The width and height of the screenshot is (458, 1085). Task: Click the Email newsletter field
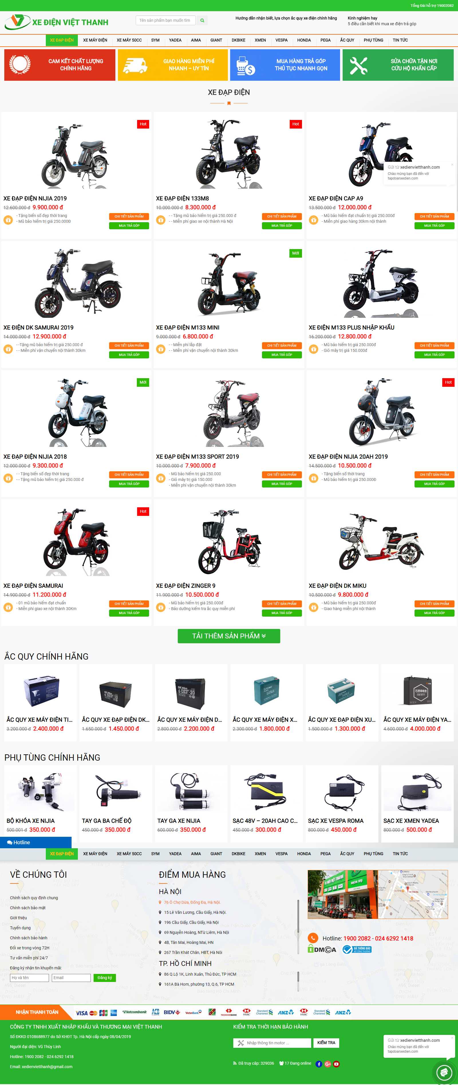[x=71, y=978]
